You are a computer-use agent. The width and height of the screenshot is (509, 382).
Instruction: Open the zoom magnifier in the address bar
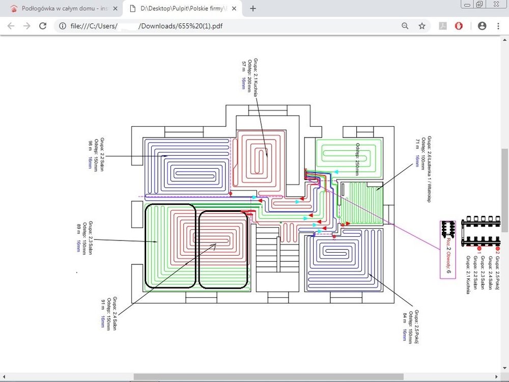(405, 26)
